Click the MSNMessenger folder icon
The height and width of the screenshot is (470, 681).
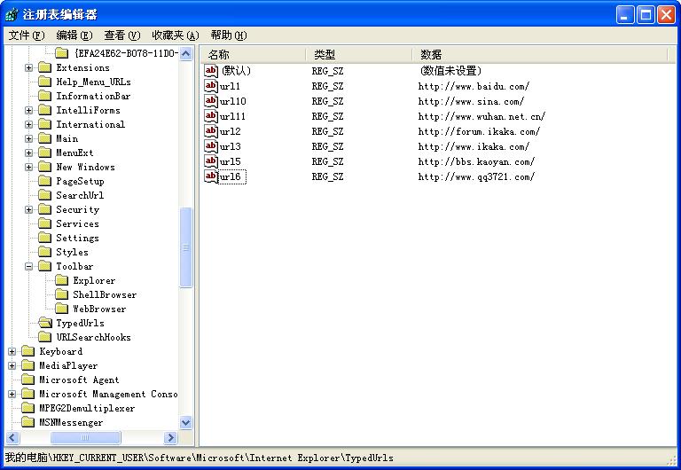coord(27,422)
